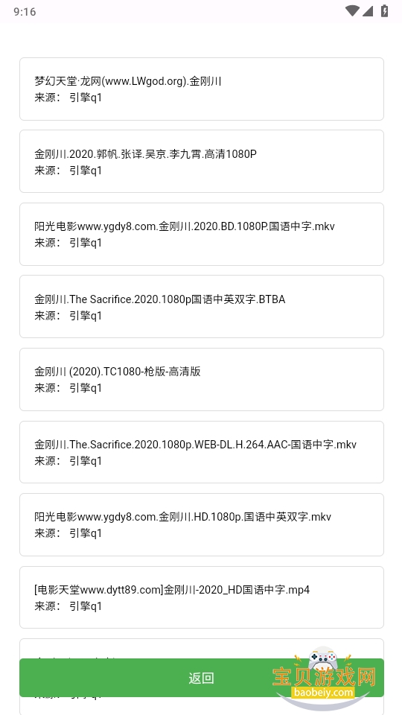This screenshot has width=402, height=715.
Task: Click 来源 引擎q1 under the TC1080 title
Action: (x=68, y=388)
